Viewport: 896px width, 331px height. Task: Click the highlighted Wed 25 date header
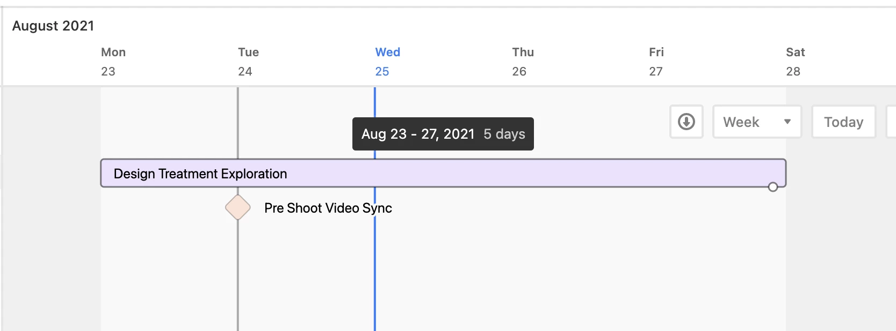(387, 62)
